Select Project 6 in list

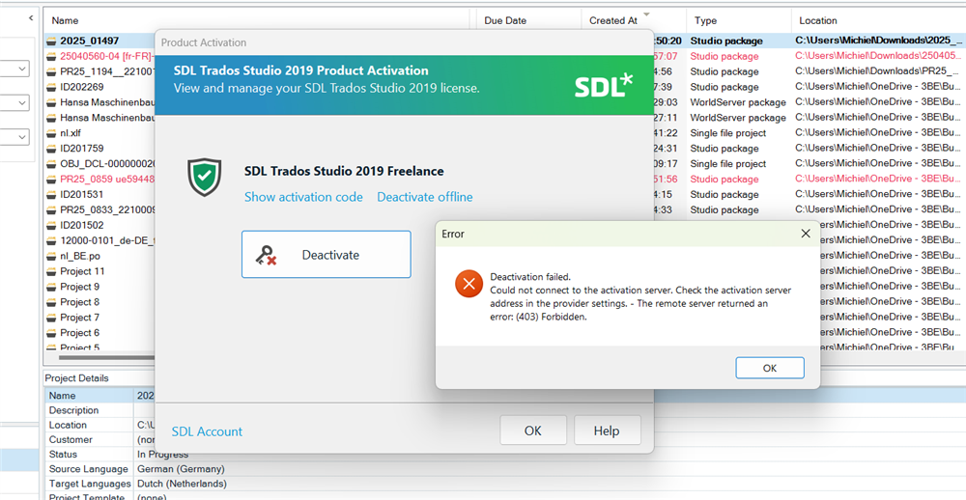point(79,333)
